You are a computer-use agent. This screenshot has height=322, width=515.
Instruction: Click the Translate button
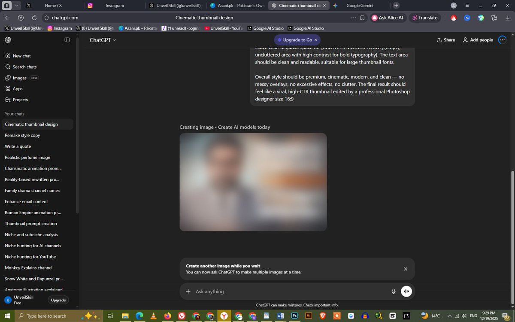pyautogui.click(x=424, y=18)
